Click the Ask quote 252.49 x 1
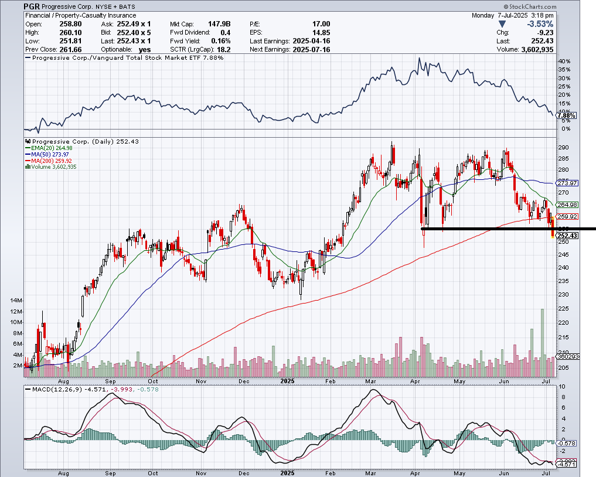This screenshot has width=596, height=477. [134, 24]
